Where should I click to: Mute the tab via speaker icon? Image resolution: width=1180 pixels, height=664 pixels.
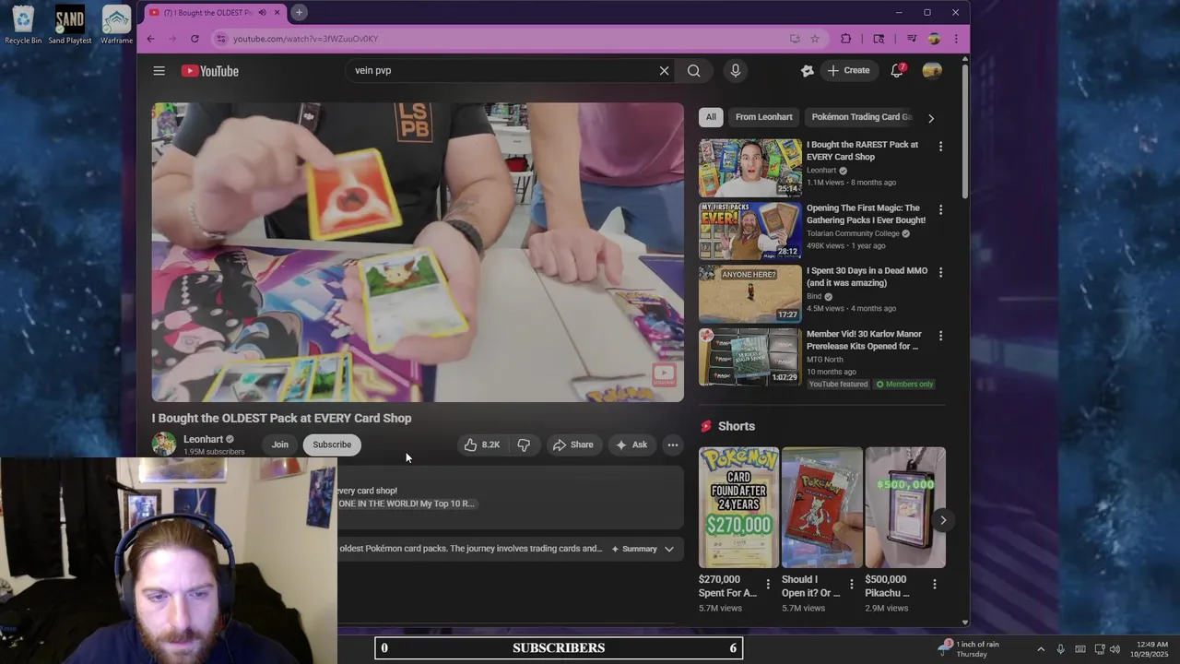point(263,13)
